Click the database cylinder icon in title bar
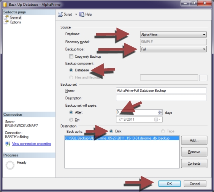214x192 pixels. (5, 4)
